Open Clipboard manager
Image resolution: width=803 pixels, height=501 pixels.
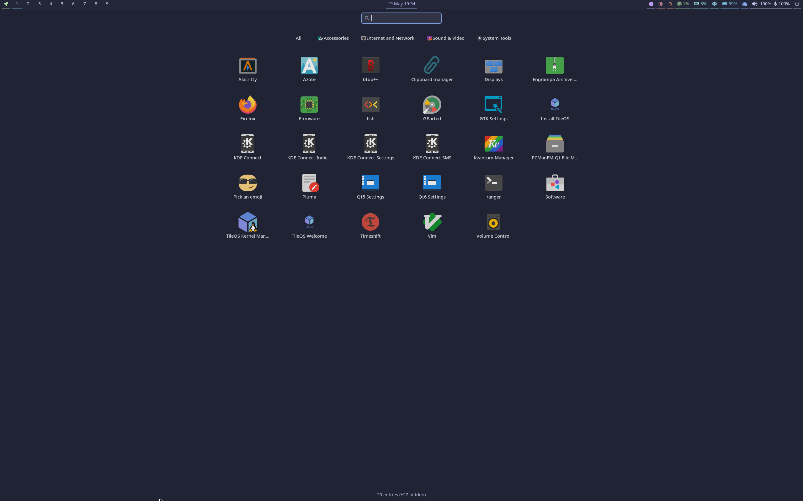pos(432,70)
